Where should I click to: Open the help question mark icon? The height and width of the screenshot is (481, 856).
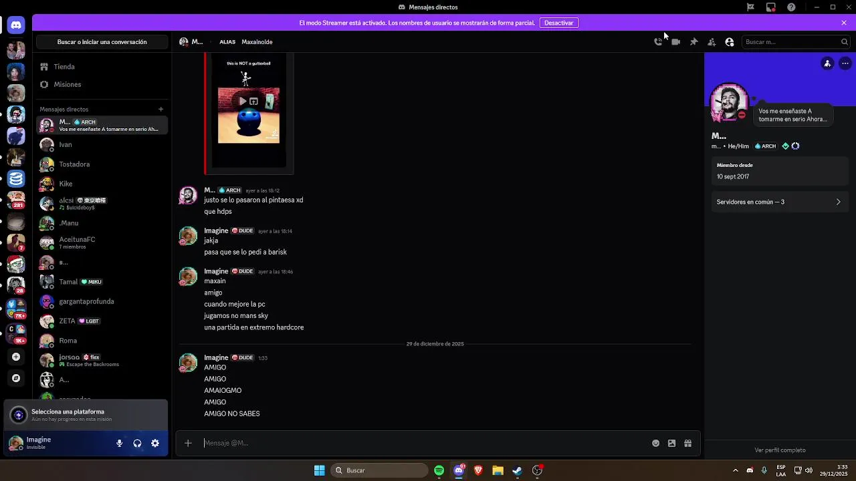click(x=791, y=7)
